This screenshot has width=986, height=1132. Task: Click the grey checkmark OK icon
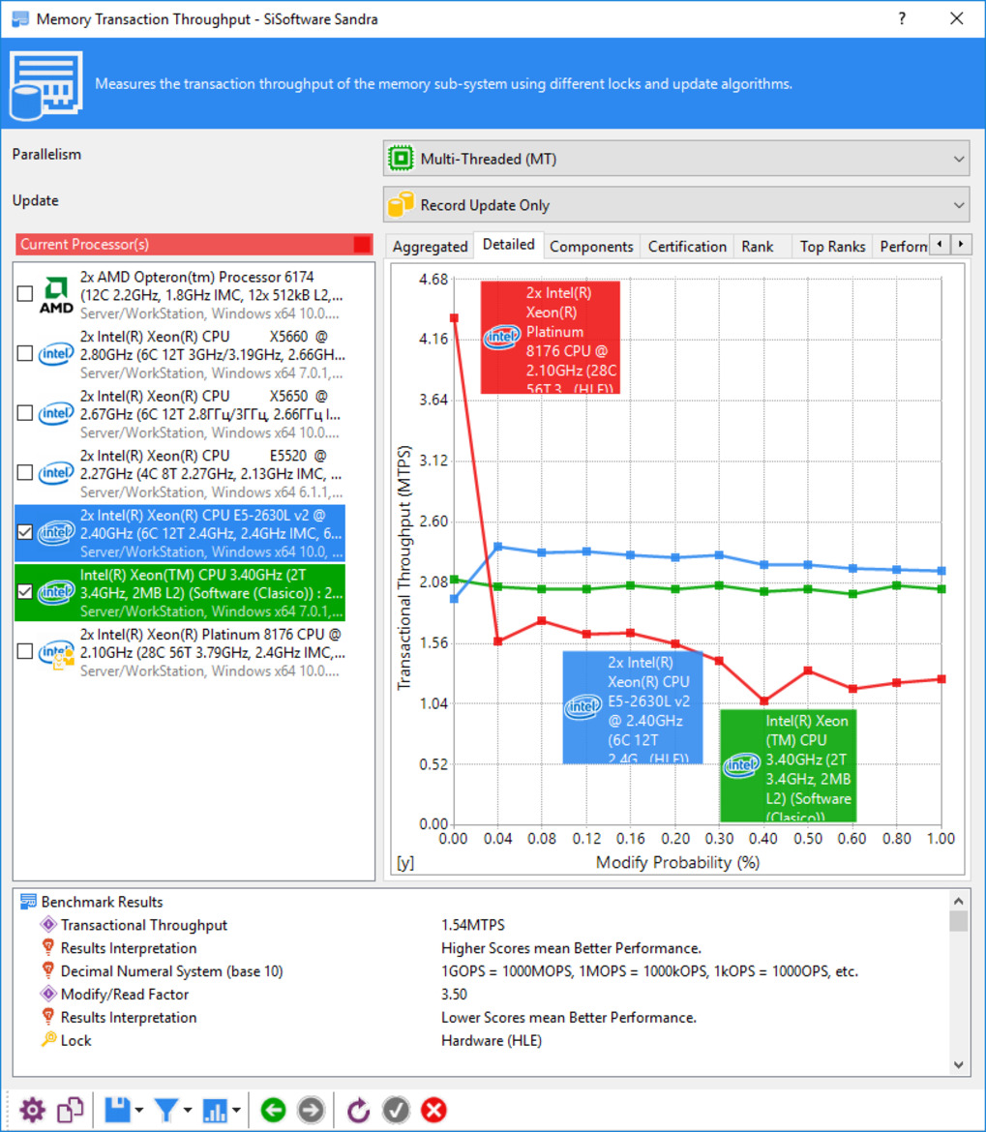[x=396, y=1110]
